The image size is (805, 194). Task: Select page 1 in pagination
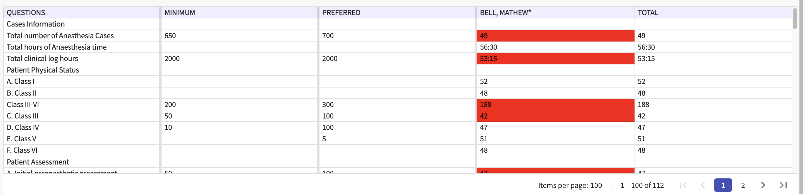click(723, 185)
